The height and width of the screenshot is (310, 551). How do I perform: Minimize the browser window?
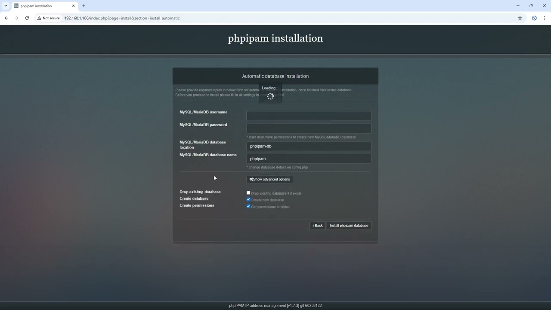click(x=518, y=6)
